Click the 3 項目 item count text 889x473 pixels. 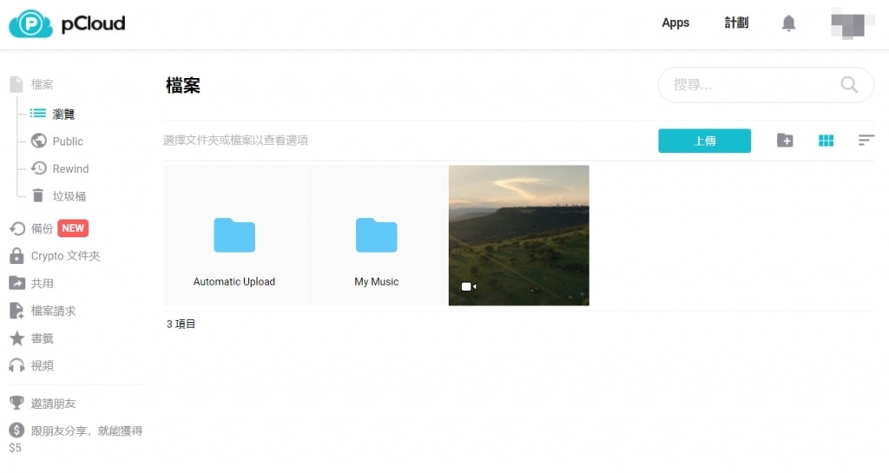181,324
